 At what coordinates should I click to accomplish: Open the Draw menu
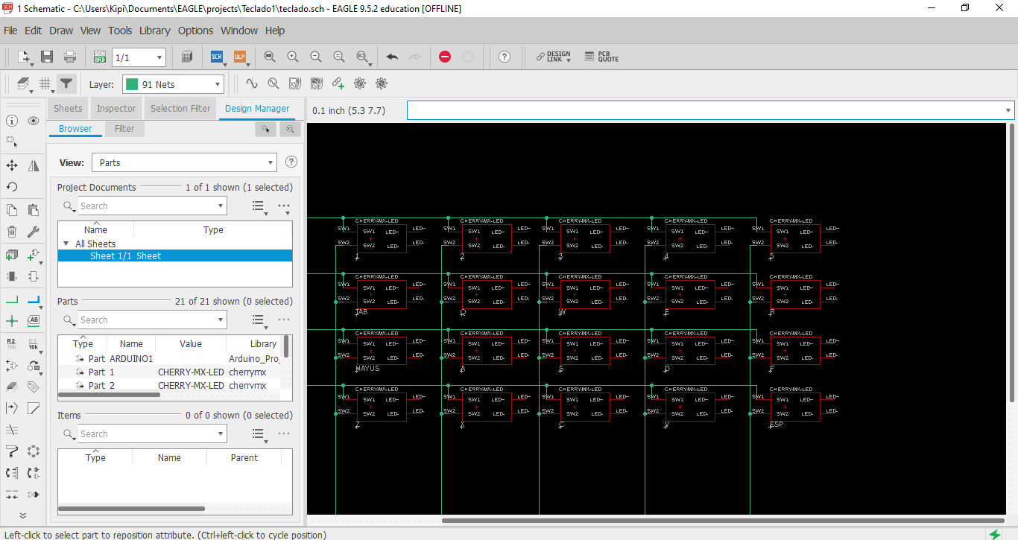point(61,31)
